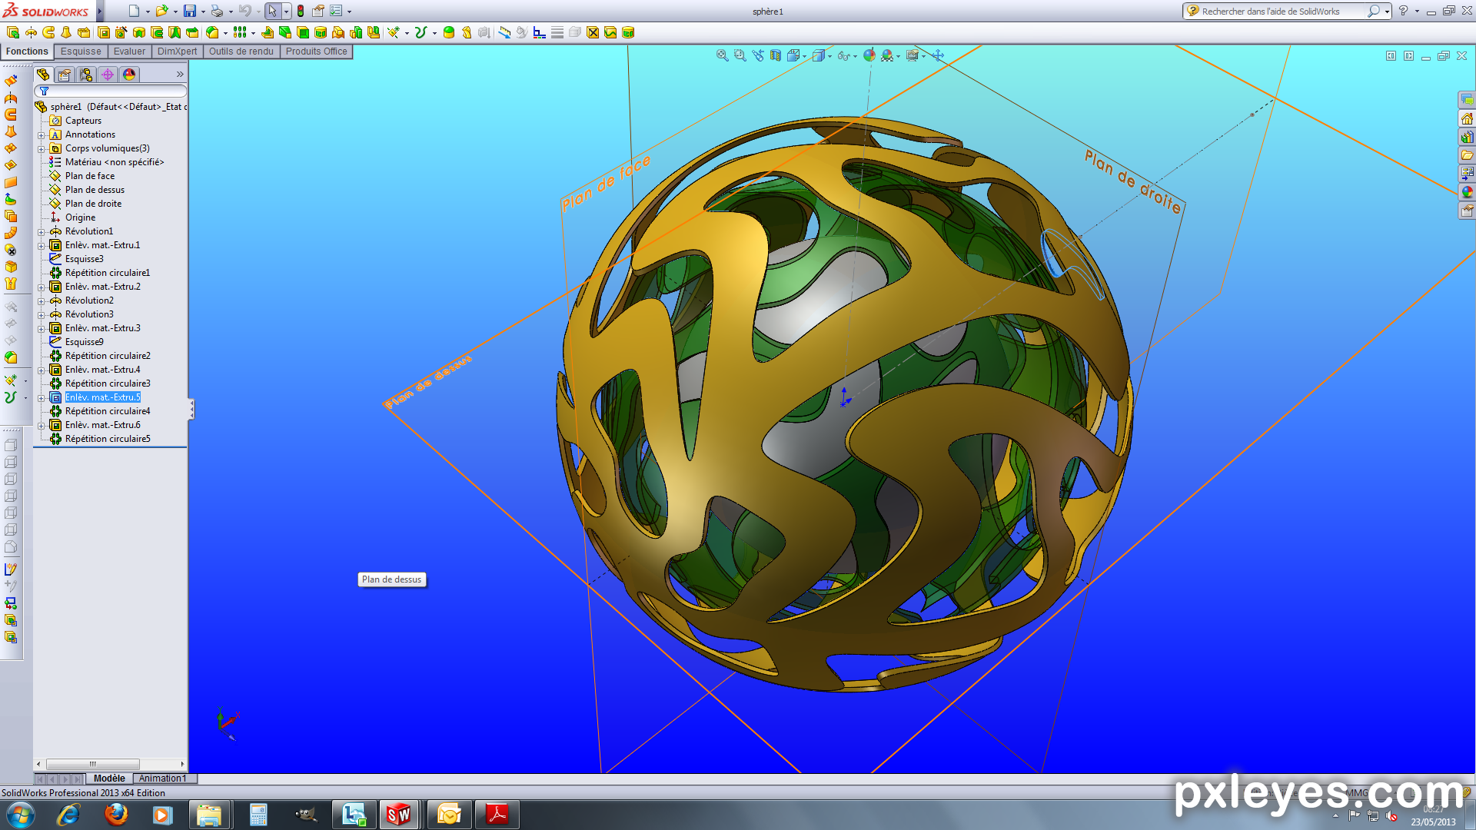This screenshot has width=1476, height=830.
Task: Click the Zoom to Area icon
Action: (740, 55)
